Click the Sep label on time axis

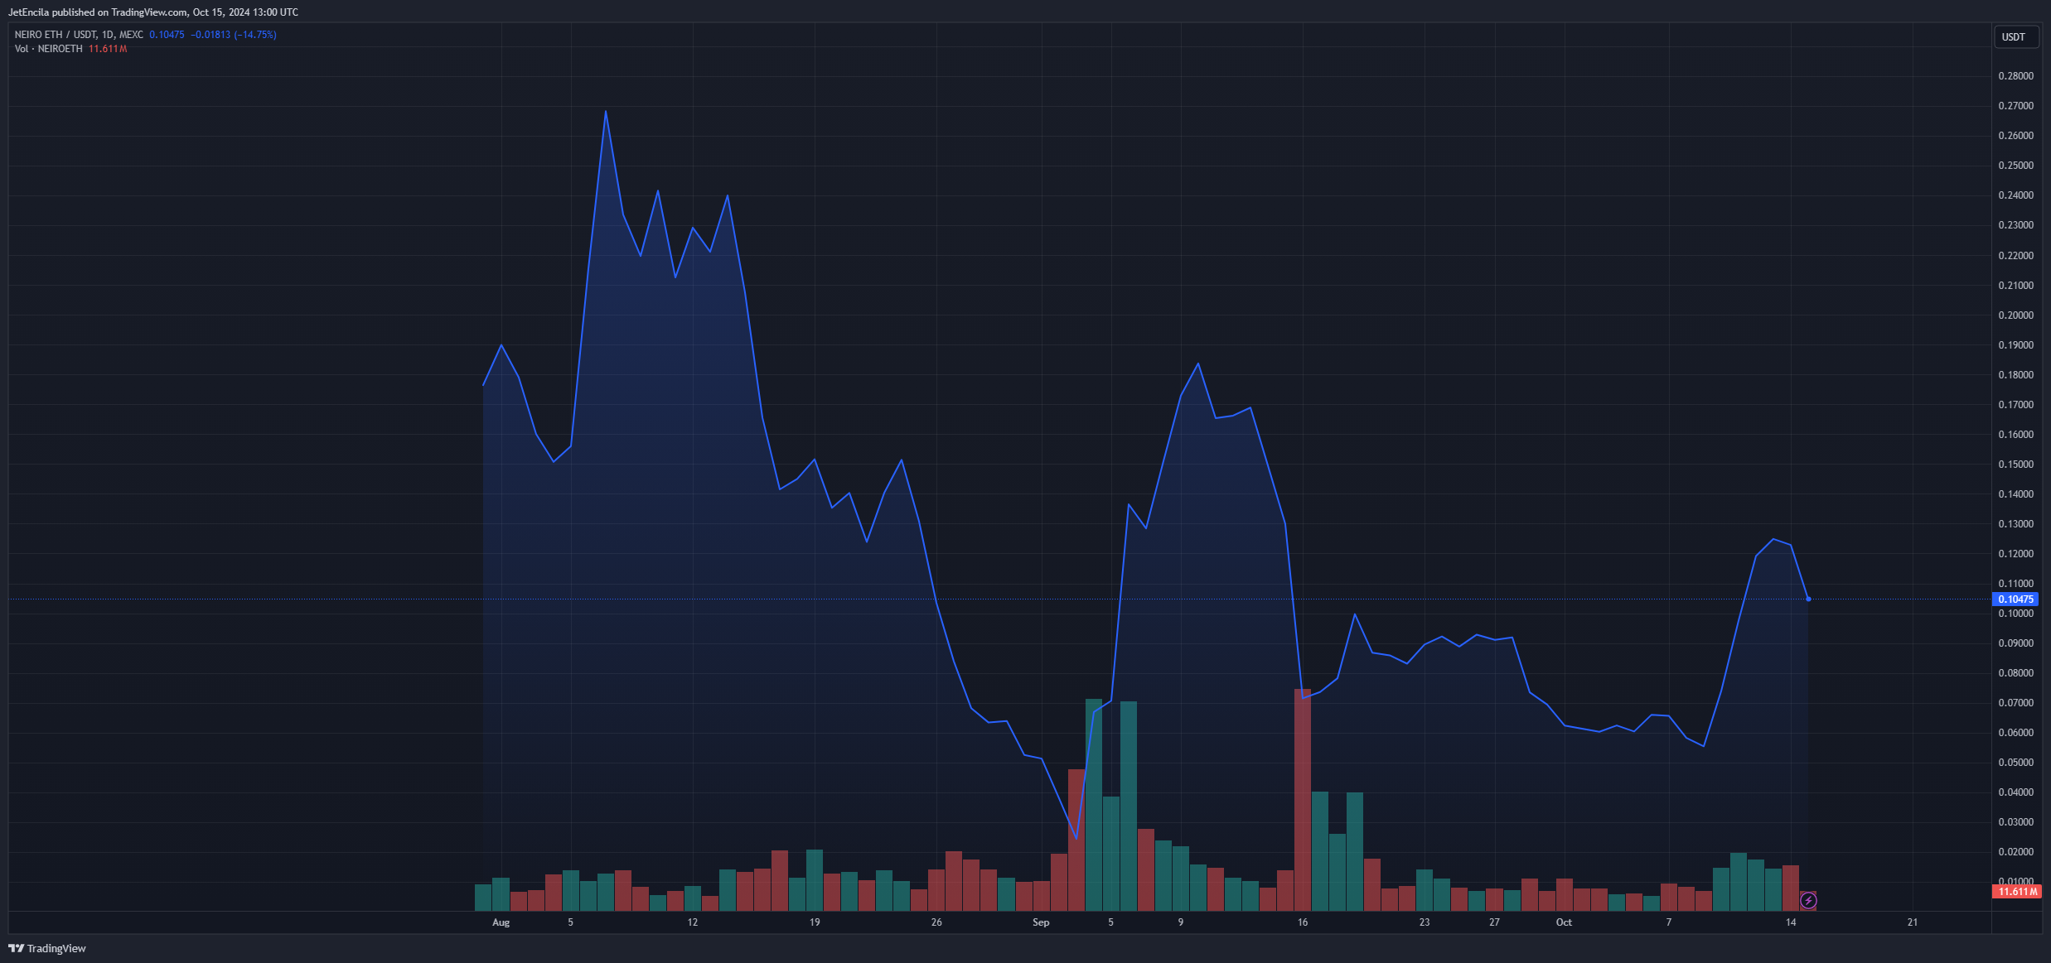[1041, 922]
